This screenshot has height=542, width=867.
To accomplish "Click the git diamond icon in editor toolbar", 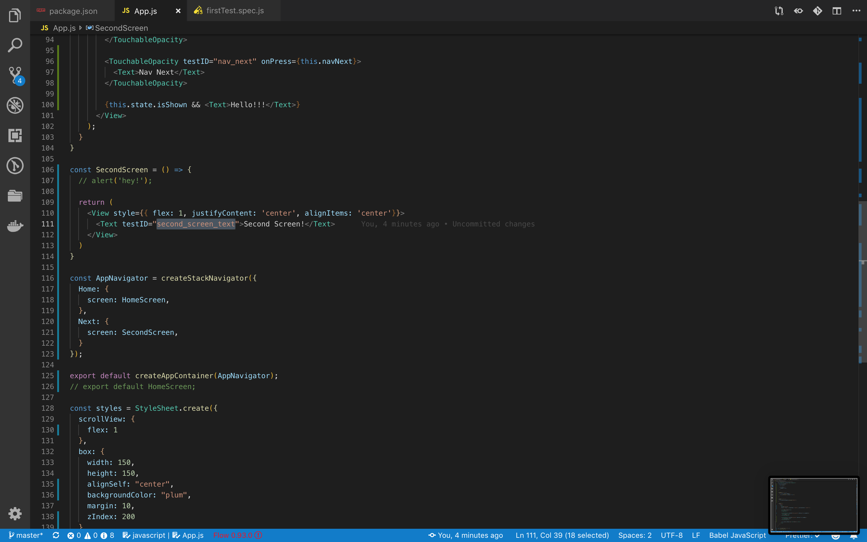I will [818, 11].
